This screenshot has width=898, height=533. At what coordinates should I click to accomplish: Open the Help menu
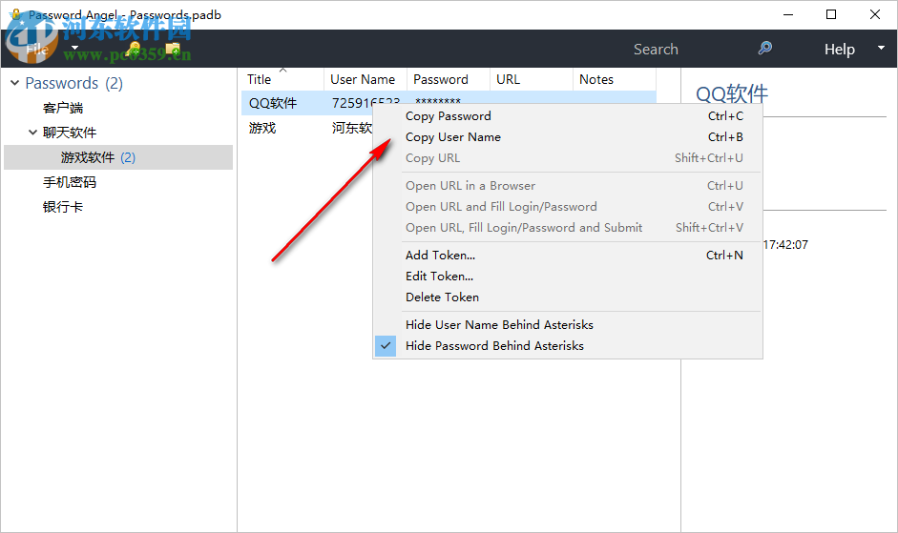[839, 50]
